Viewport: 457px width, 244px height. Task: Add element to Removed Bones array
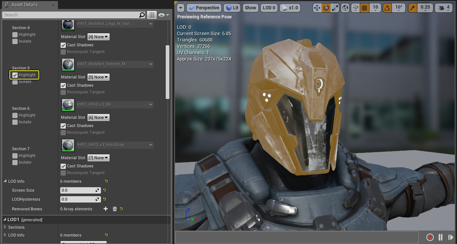pos(105,209)
